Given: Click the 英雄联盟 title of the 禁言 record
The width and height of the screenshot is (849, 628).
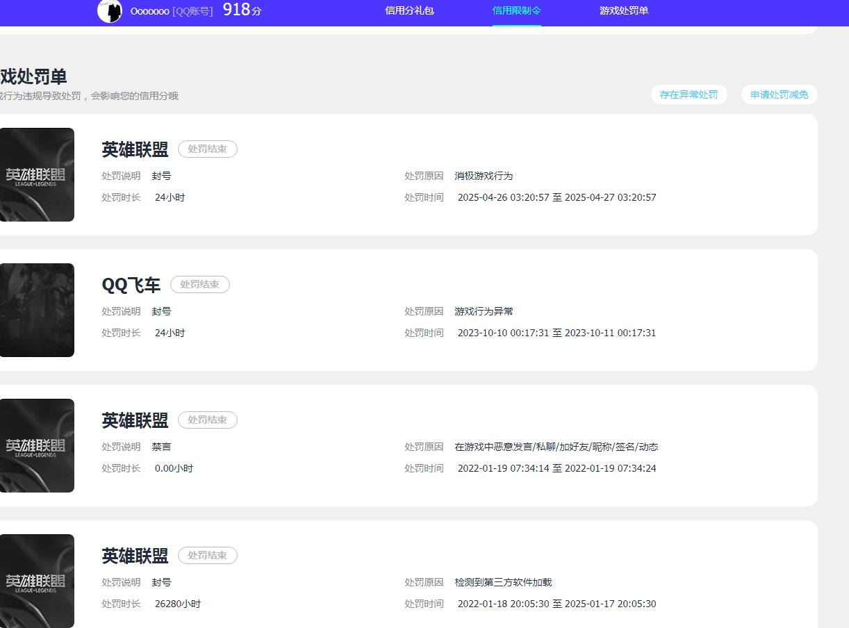Looking at the screenshot, I should tap(135, 420).
